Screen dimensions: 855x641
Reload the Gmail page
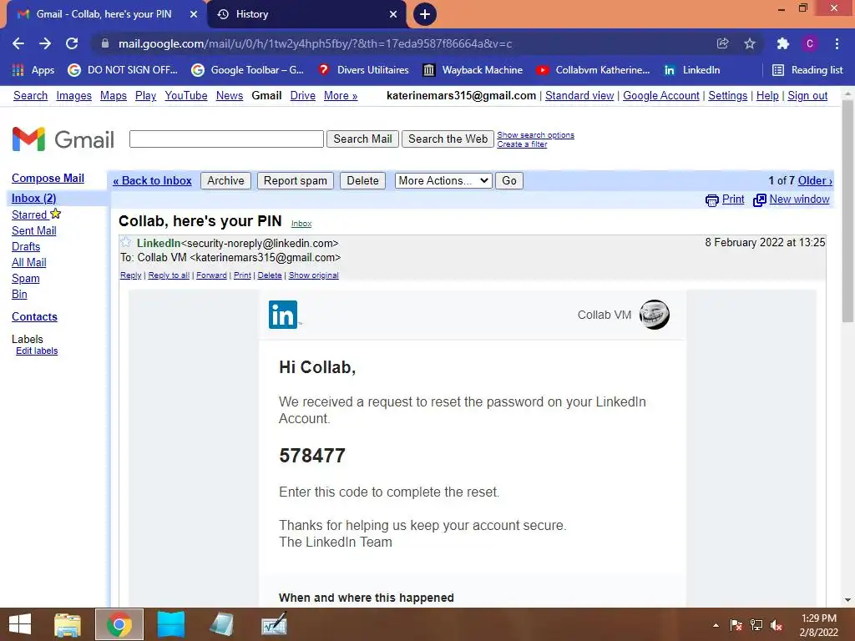(72, 43)
